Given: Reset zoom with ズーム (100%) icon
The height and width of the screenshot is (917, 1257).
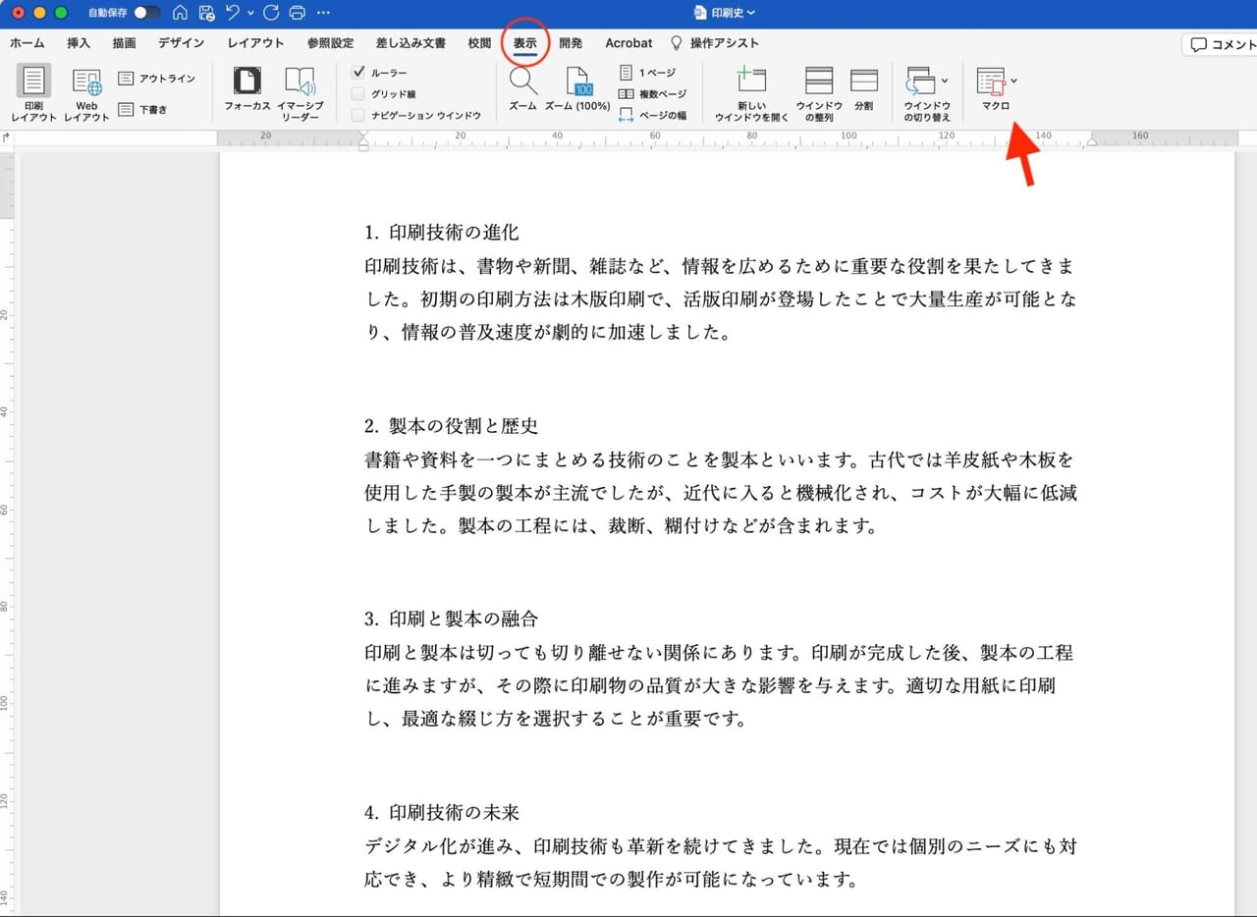Looking at the screenshot, I should pyautogui.click(x=577, y=81).
